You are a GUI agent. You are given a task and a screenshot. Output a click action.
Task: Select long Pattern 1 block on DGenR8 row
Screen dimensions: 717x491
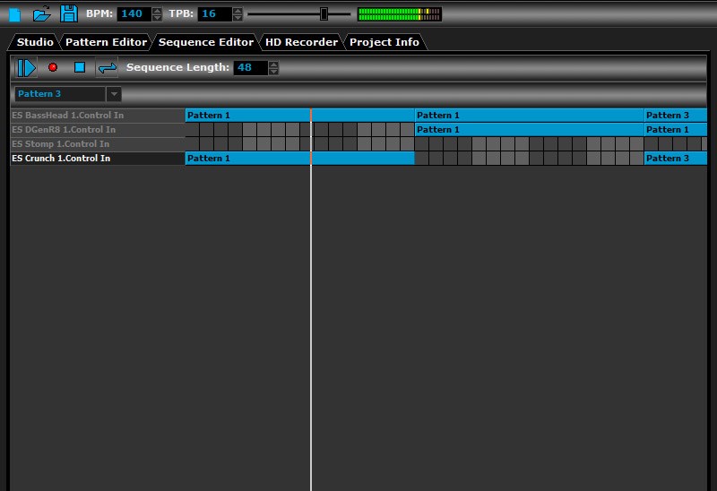point(529,130)
